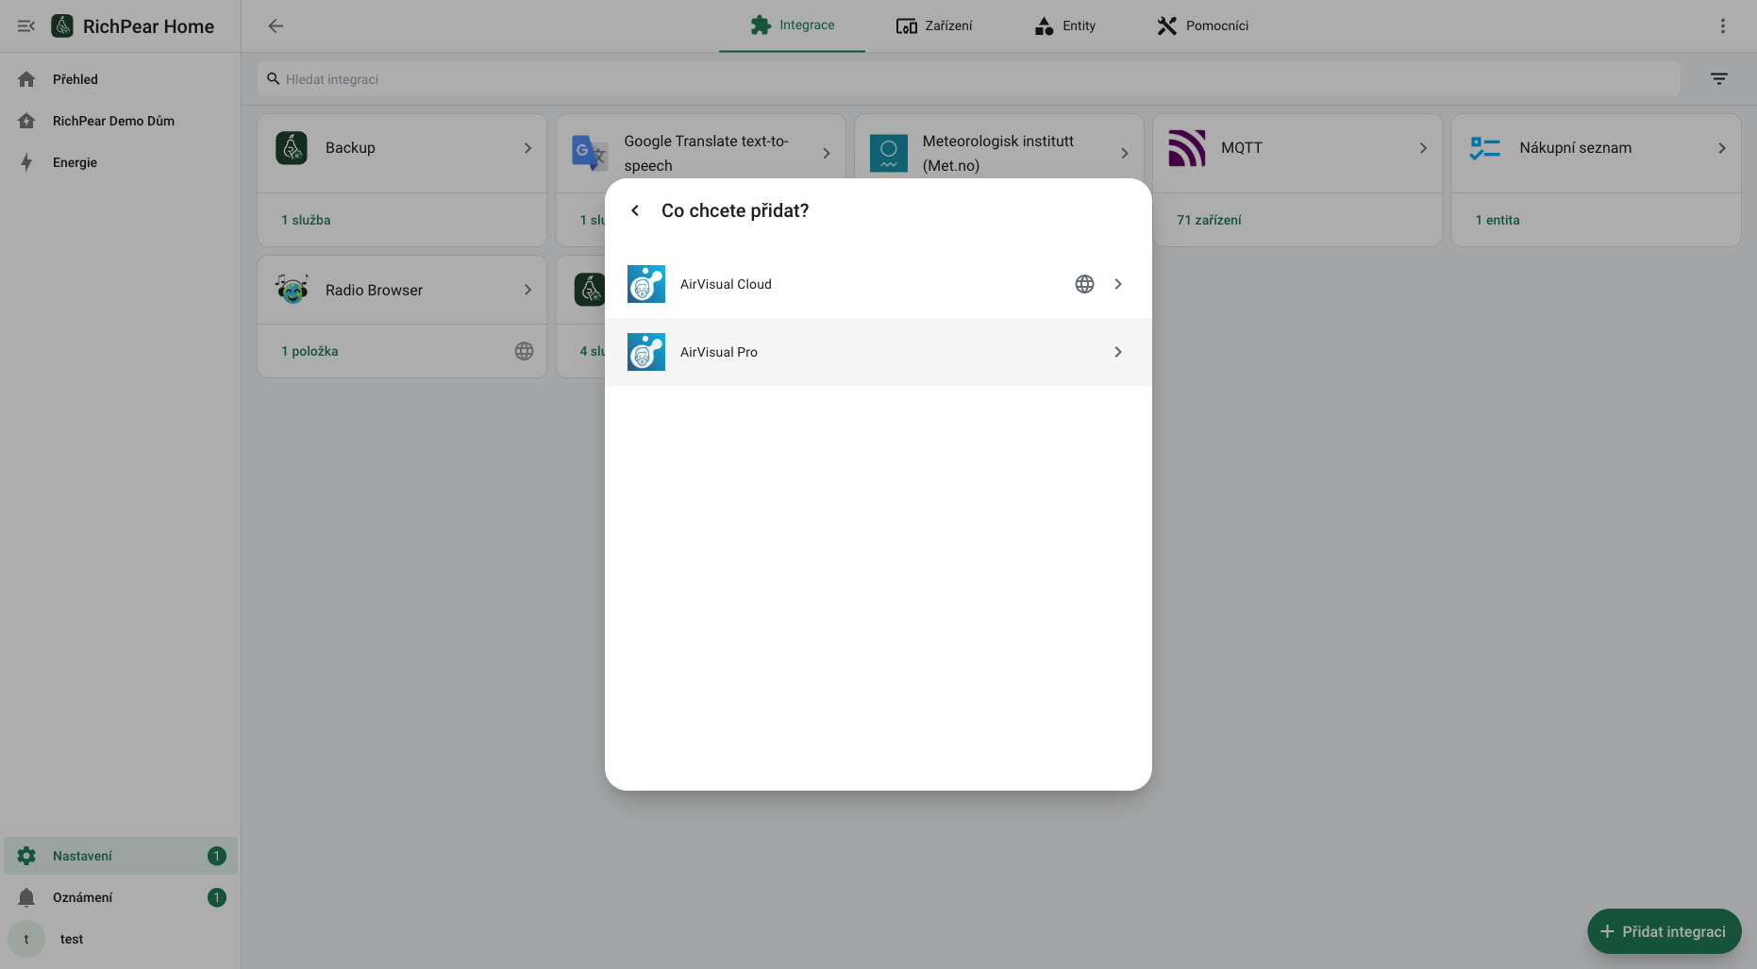Click the Oznámení bell icon

coord(26,897)
